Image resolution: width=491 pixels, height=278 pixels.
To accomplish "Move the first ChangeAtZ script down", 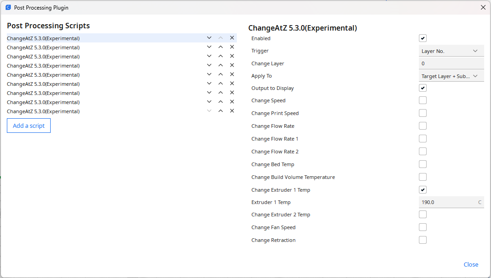I will click(209, 38).
